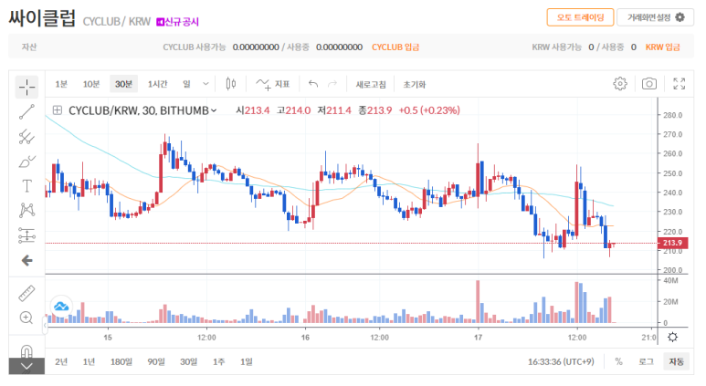Open the more time intervals dropdown
Screen dimensions: 706x386
point(205,84)
